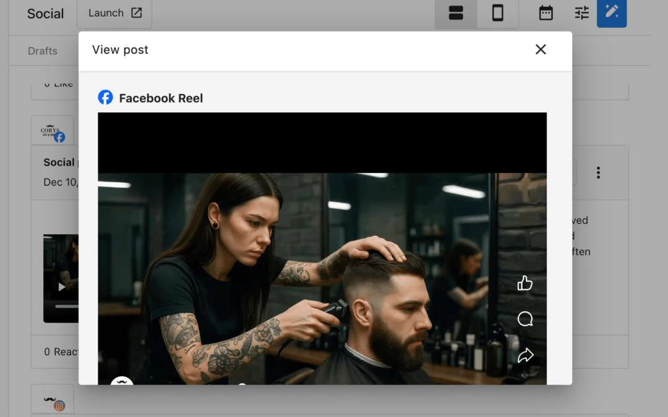Click Cory's Facebook page avatar
The height and width of the screenshot is (417, 668).
pyautogui.click(x=53, y=130)
